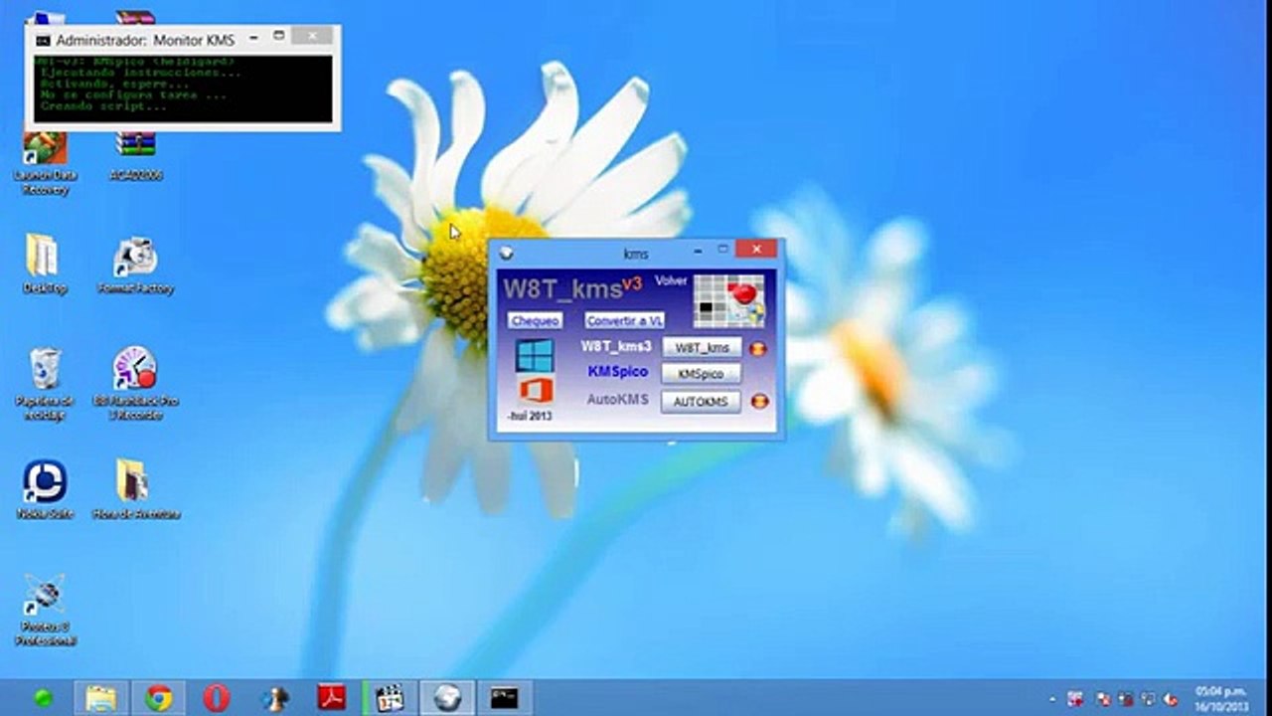Show hidden system tray icons
This screenshot has height=716, width=1272.
(x=1053, y=699)
